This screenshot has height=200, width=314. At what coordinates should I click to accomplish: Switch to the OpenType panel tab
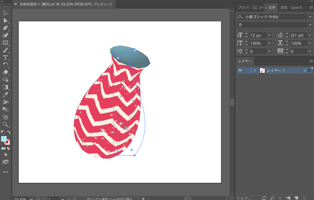[296, 8]
